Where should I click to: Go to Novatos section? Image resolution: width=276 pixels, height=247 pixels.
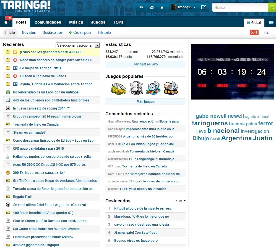click(29, 32)
